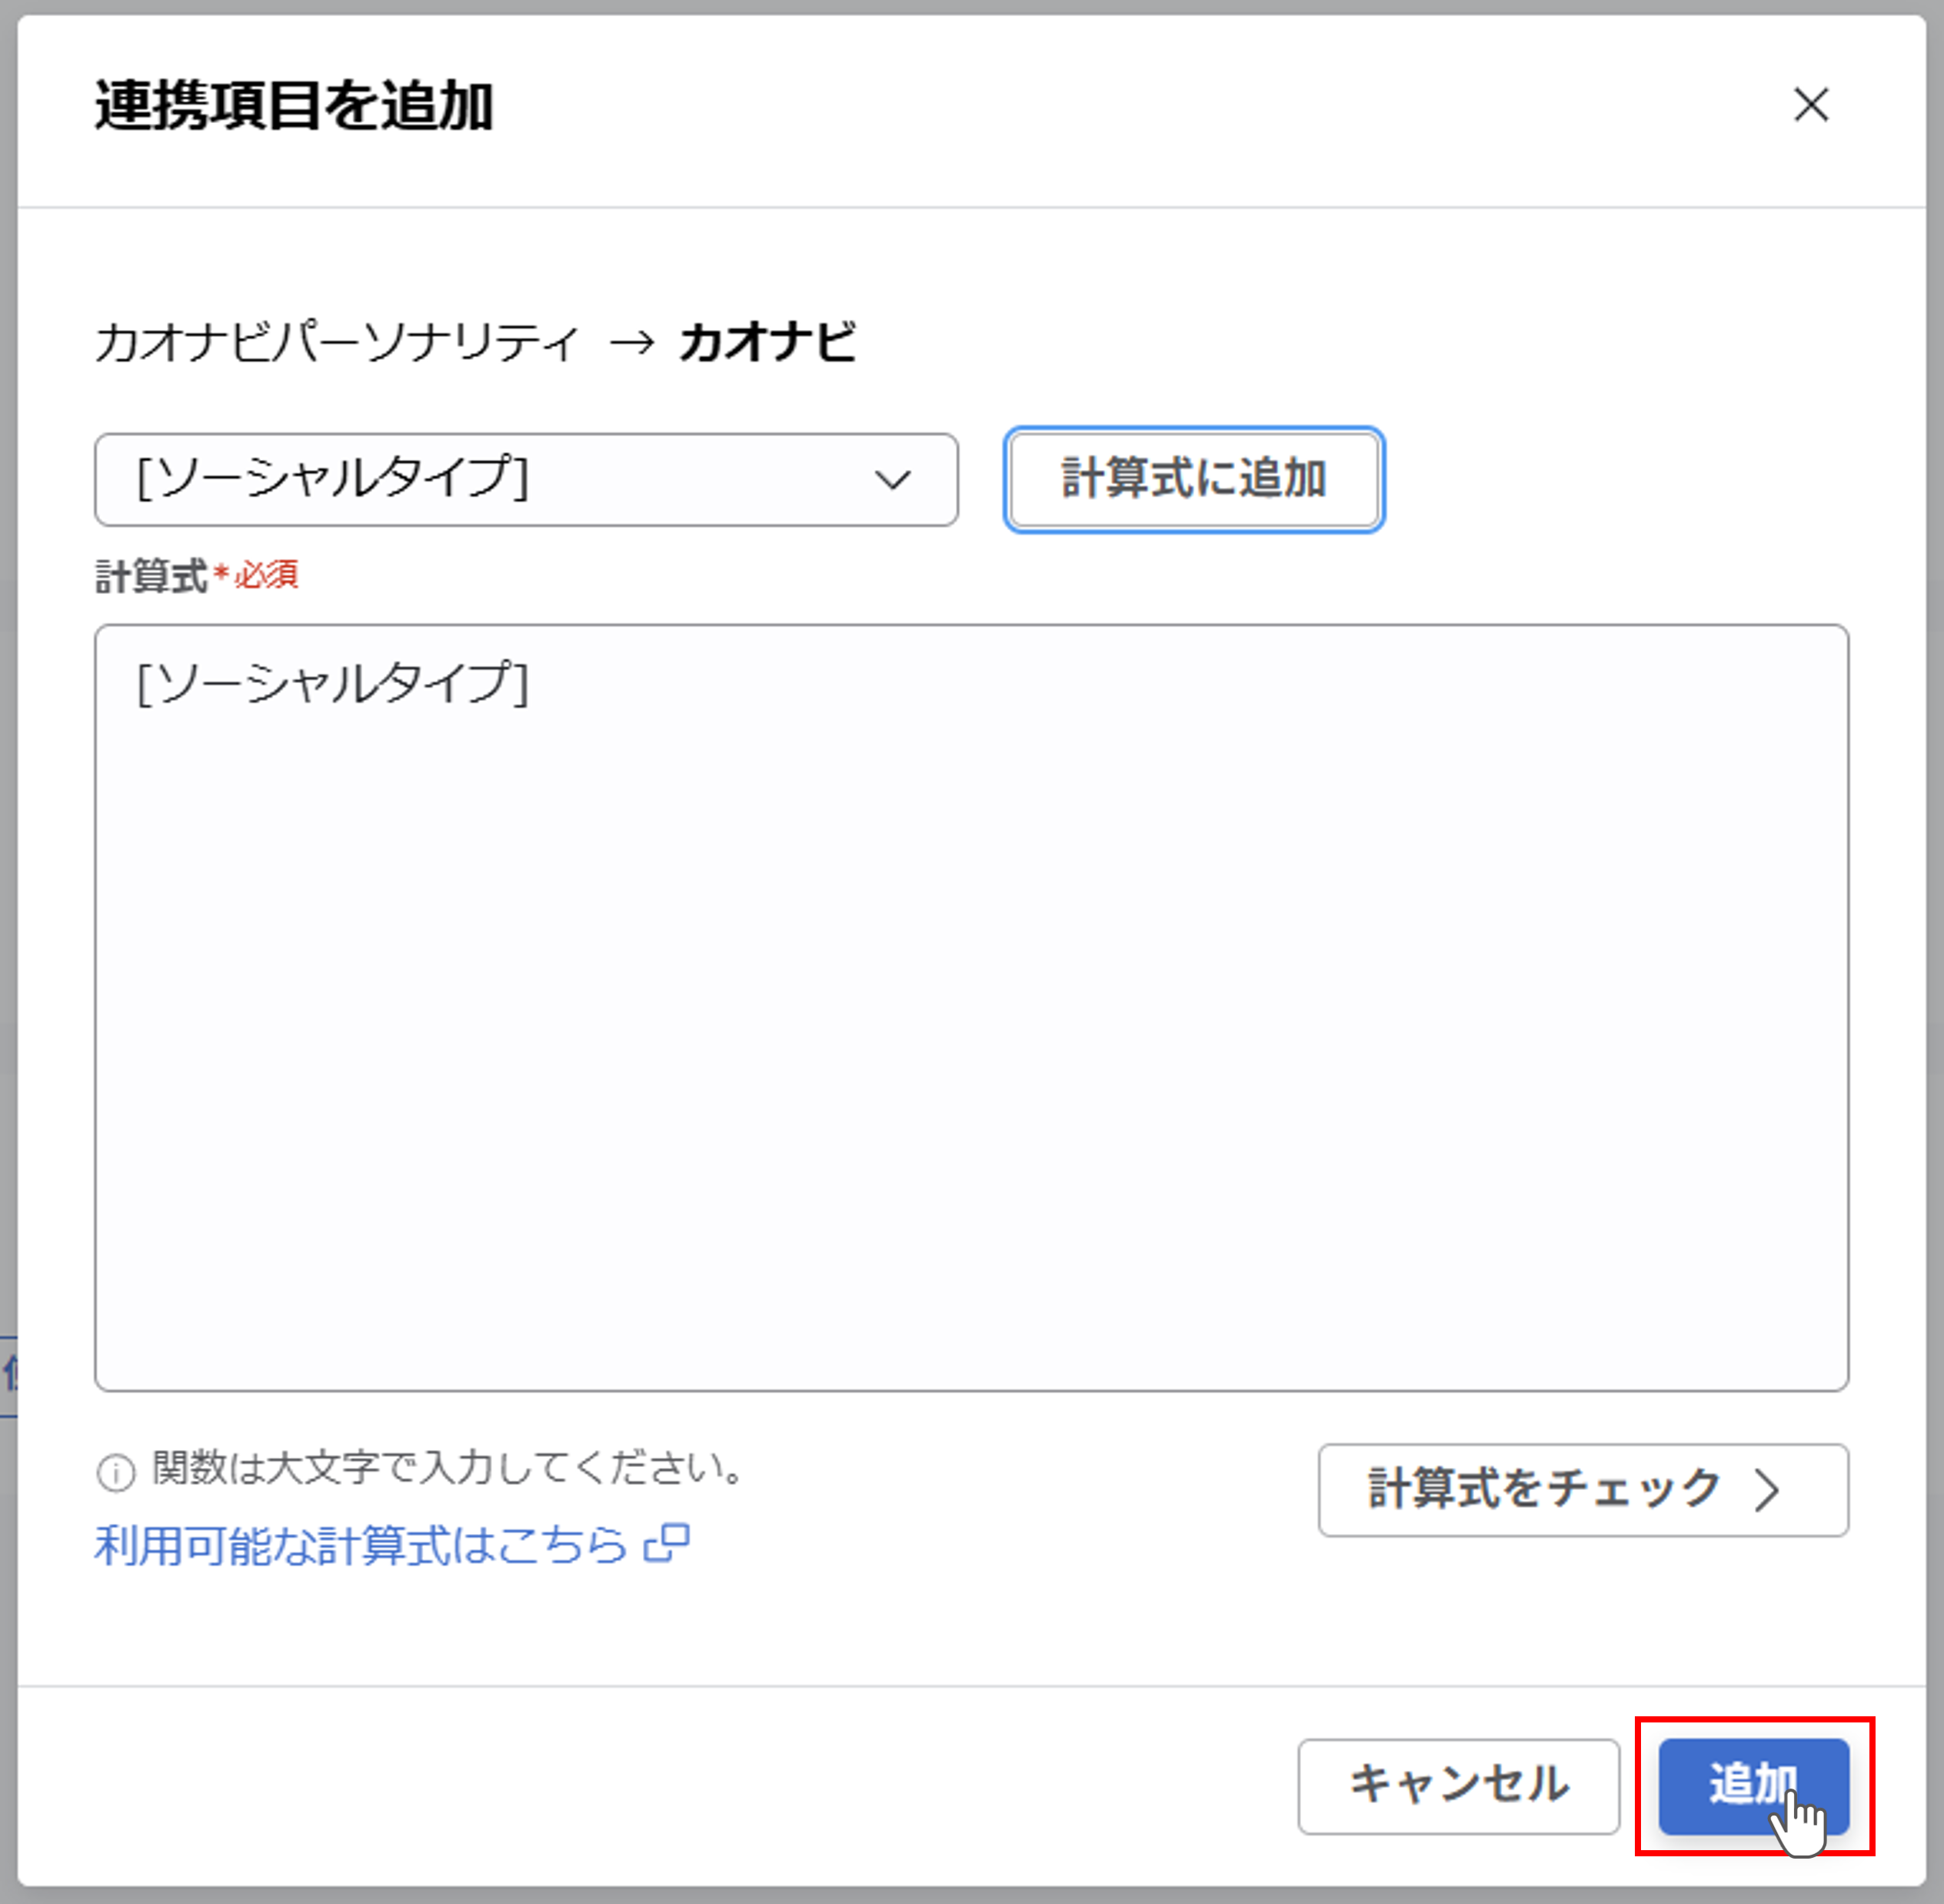
Task: Click the キャンセル button
Action: pos(1458,1786)
